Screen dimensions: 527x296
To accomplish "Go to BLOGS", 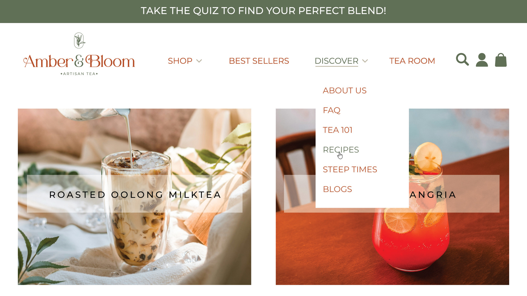I will click(x=337, y=189).
